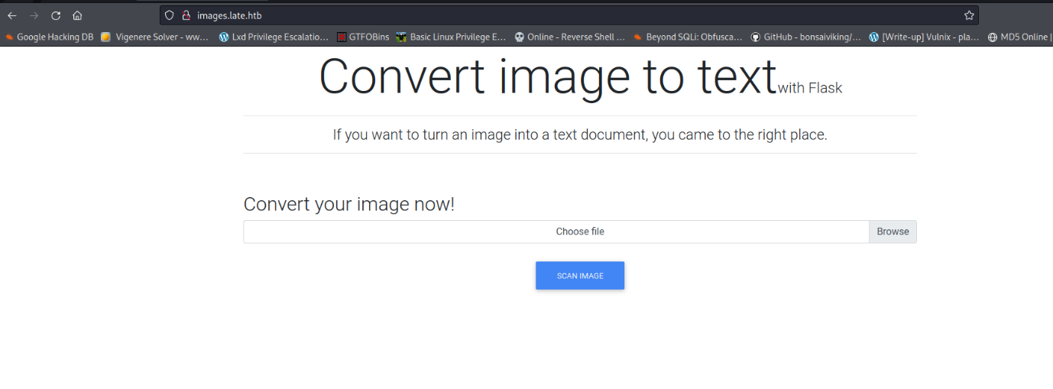Open the MD5 Online bookmark
The height and width of the screenshot is (389, 1053).
[x=1020, y=37]
